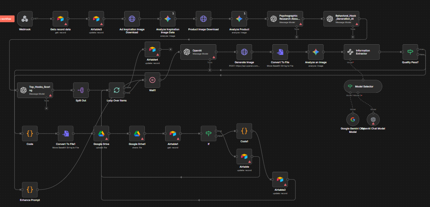Click the Webhook GET output handle
The height and width of the screenshot is (207, 430).
coord(33,19)
